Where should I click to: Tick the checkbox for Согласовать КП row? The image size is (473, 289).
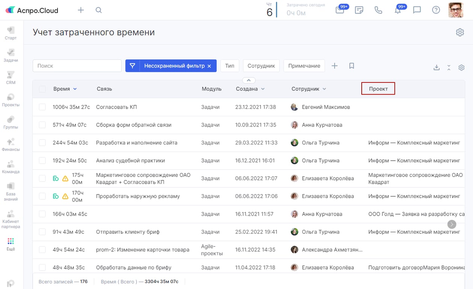[x=42, y=107]
